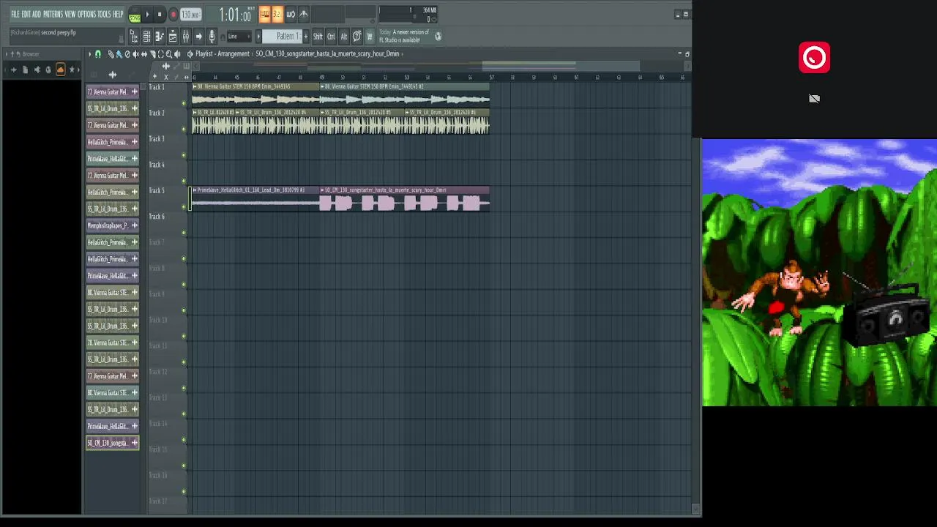Toggle the Playlist snap magnet
This screenshot has height=527, width=937.
[x=97, y=53]
